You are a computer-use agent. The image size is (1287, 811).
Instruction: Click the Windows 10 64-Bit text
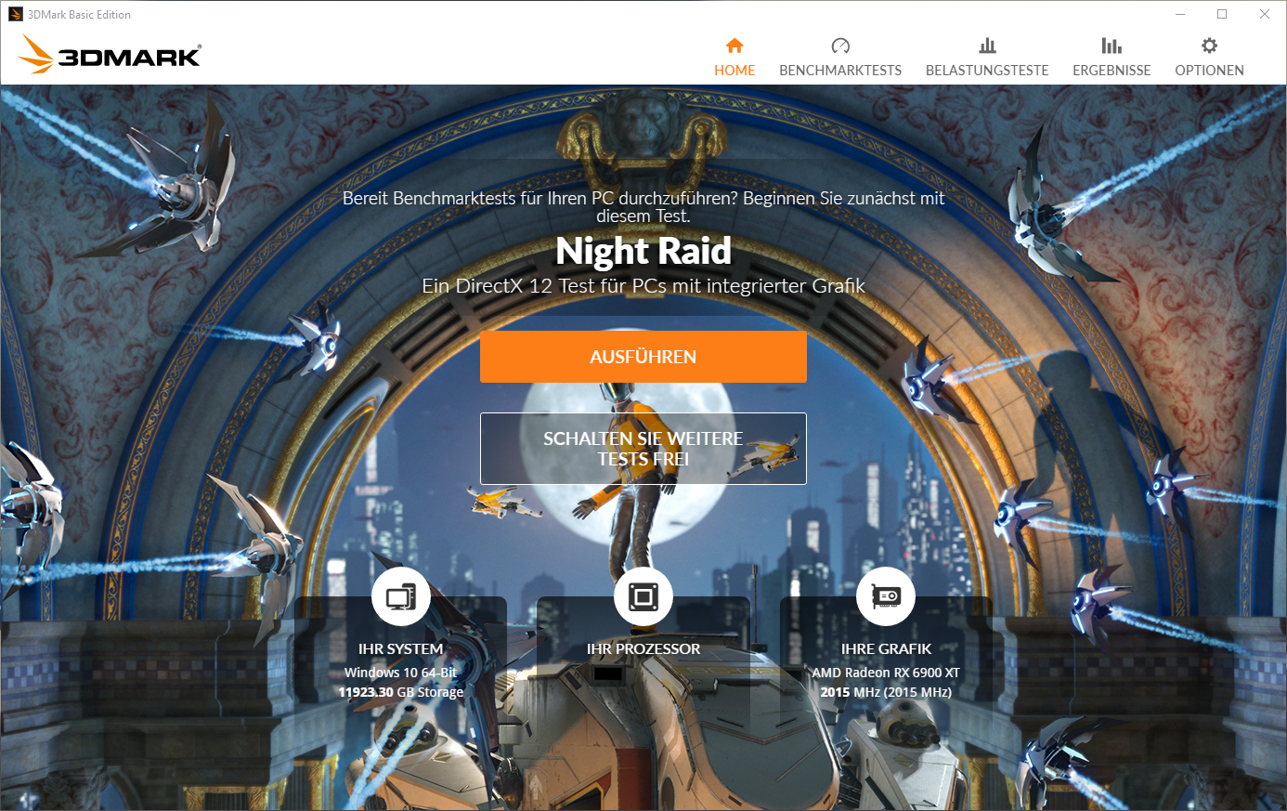point(401,673)
